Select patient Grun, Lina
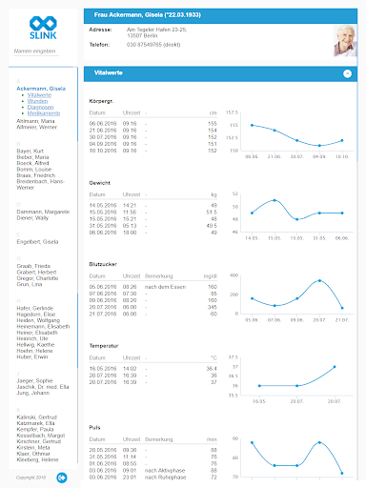Viewport: 366px width, 488px height. [30, 284]
